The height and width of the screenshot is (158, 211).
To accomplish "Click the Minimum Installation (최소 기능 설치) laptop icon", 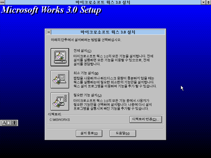I will tap(60, 80).
